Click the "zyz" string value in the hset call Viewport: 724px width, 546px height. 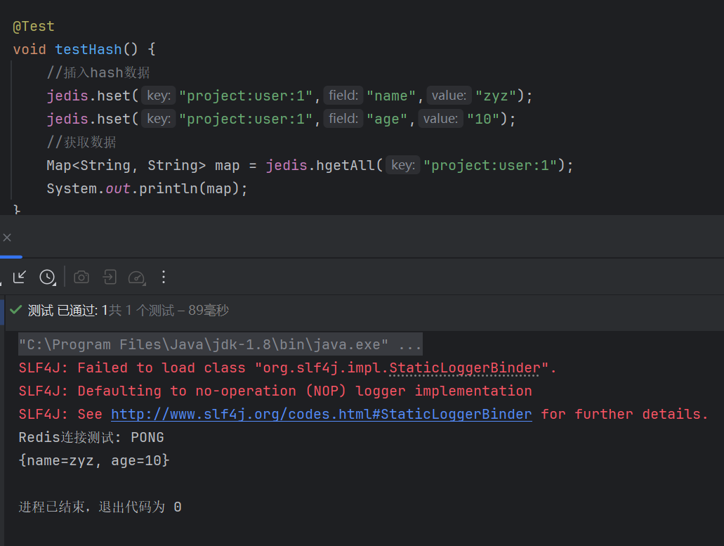[x=496, y=96]
